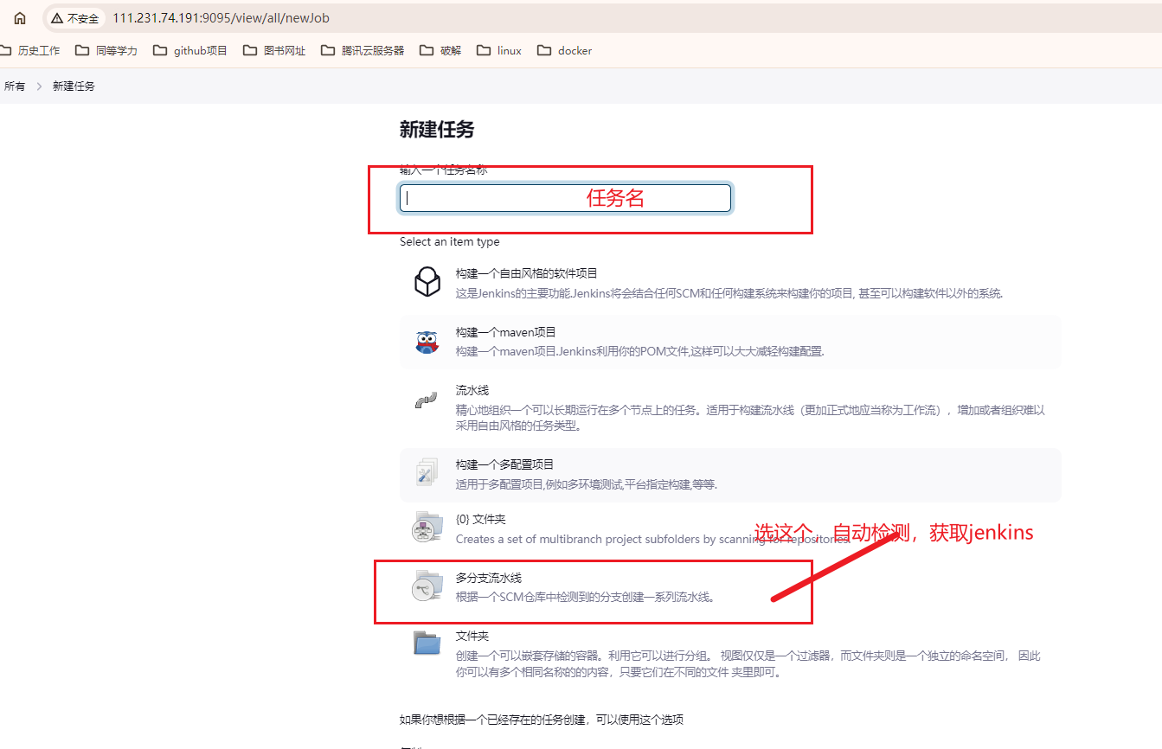
Task: Open the 同等学力 bookmark folder
Action: tap(106, 50)
